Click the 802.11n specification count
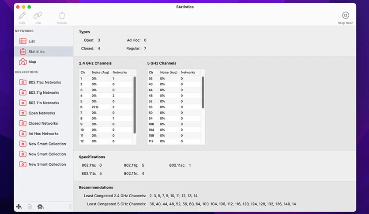 coord(143,173)
